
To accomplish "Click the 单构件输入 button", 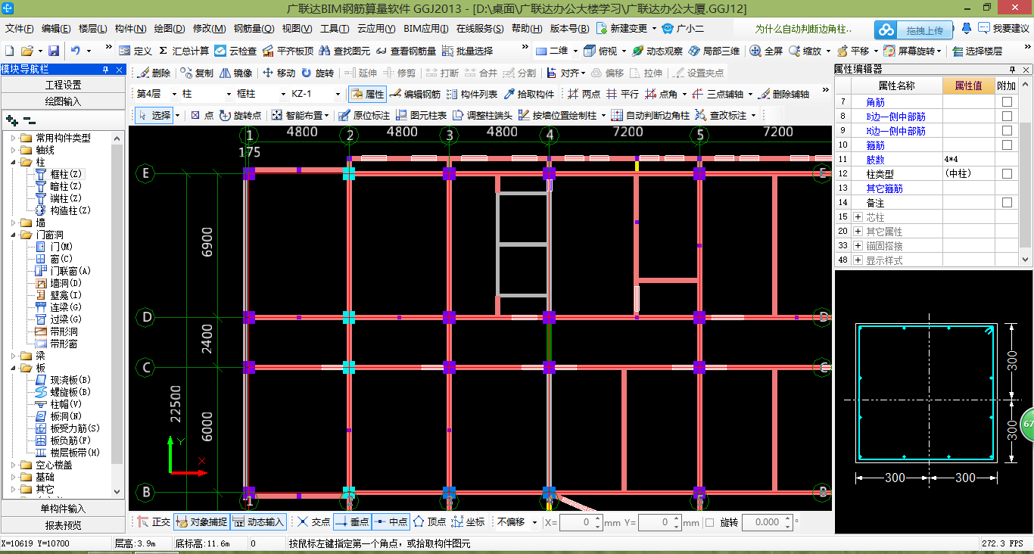I will (63, 509).
